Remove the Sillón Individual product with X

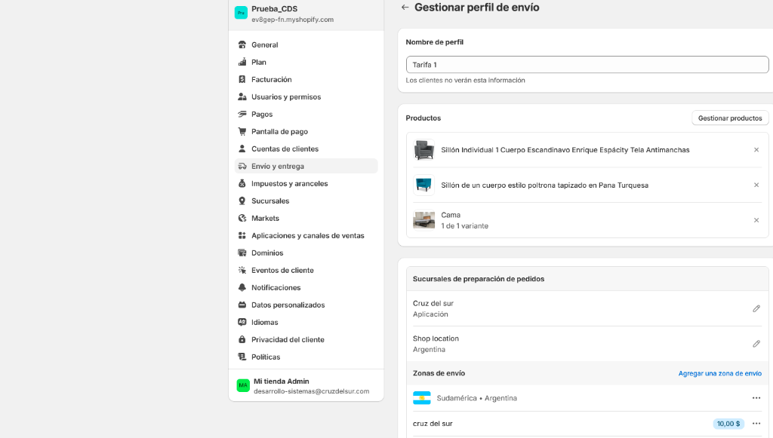tap(756, 150)
